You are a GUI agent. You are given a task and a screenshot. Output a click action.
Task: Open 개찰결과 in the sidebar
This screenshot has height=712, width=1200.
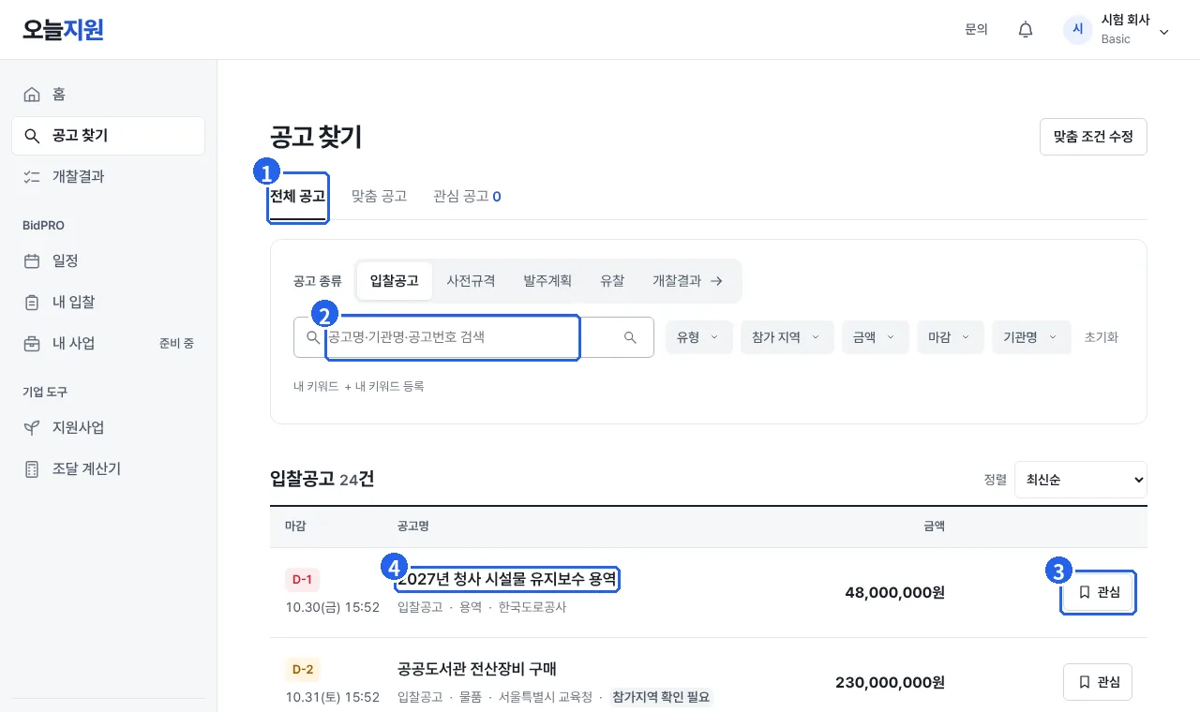[109, 177]
